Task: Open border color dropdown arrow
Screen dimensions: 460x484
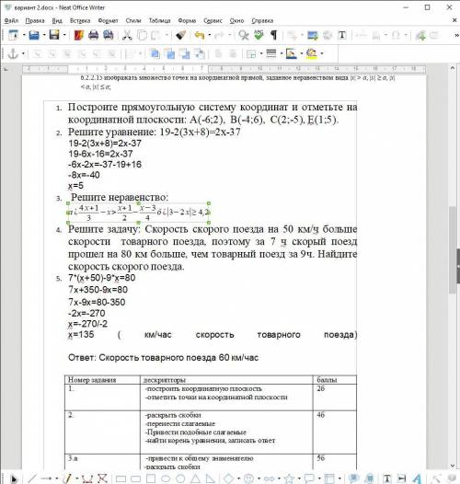Action: click(x=302, y=53)
